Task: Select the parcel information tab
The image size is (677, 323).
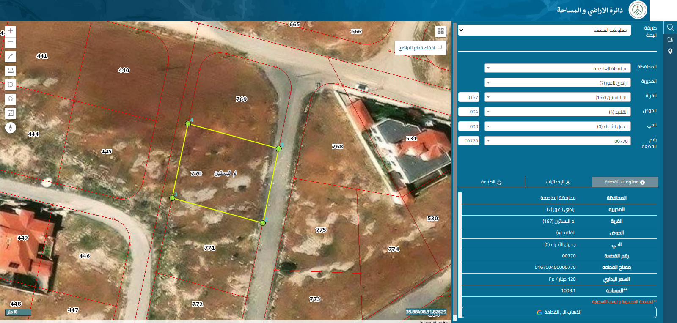Action: pos(625,182)
